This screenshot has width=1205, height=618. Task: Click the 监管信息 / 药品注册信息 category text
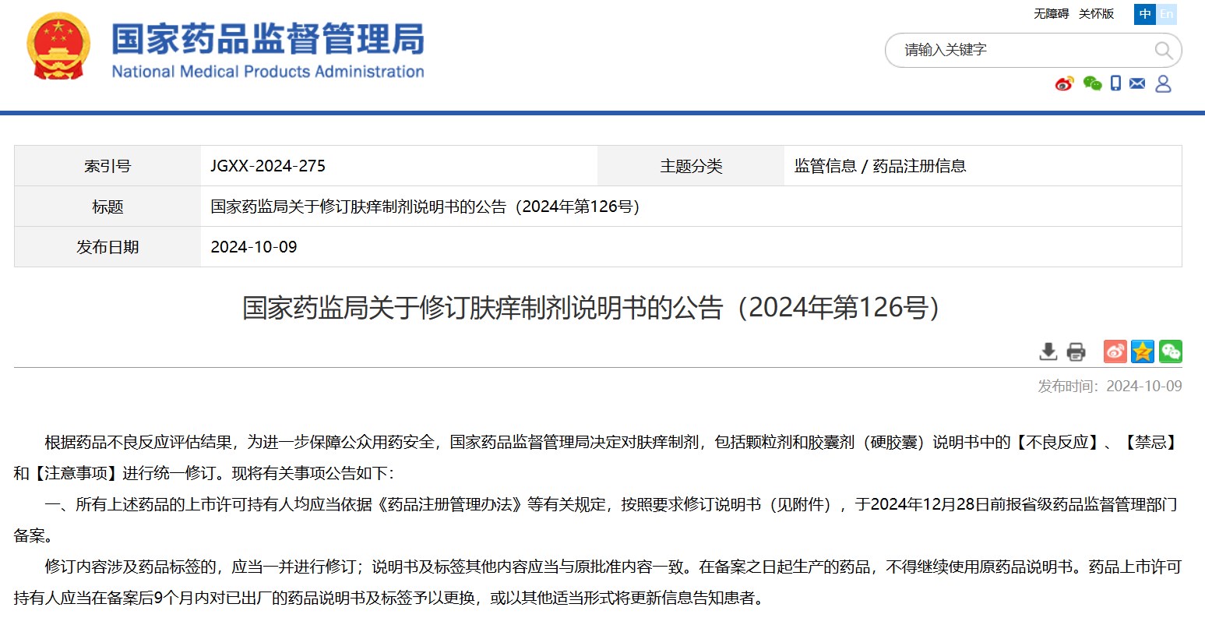880,166
